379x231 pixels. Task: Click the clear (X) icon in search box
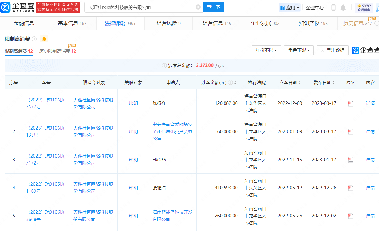(198, 7)
